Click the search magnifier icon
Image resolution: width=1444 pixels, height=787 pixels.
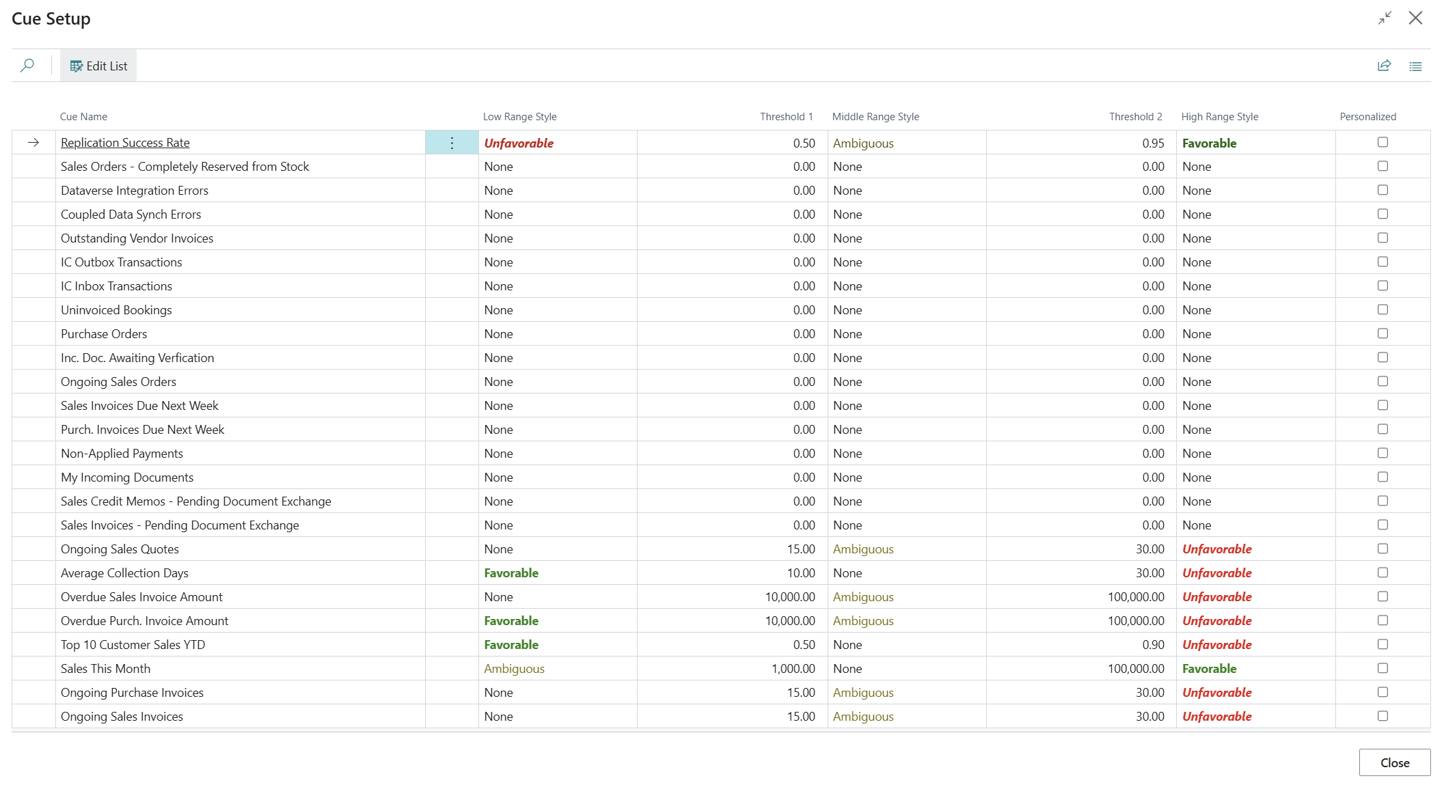coord(27,66)
